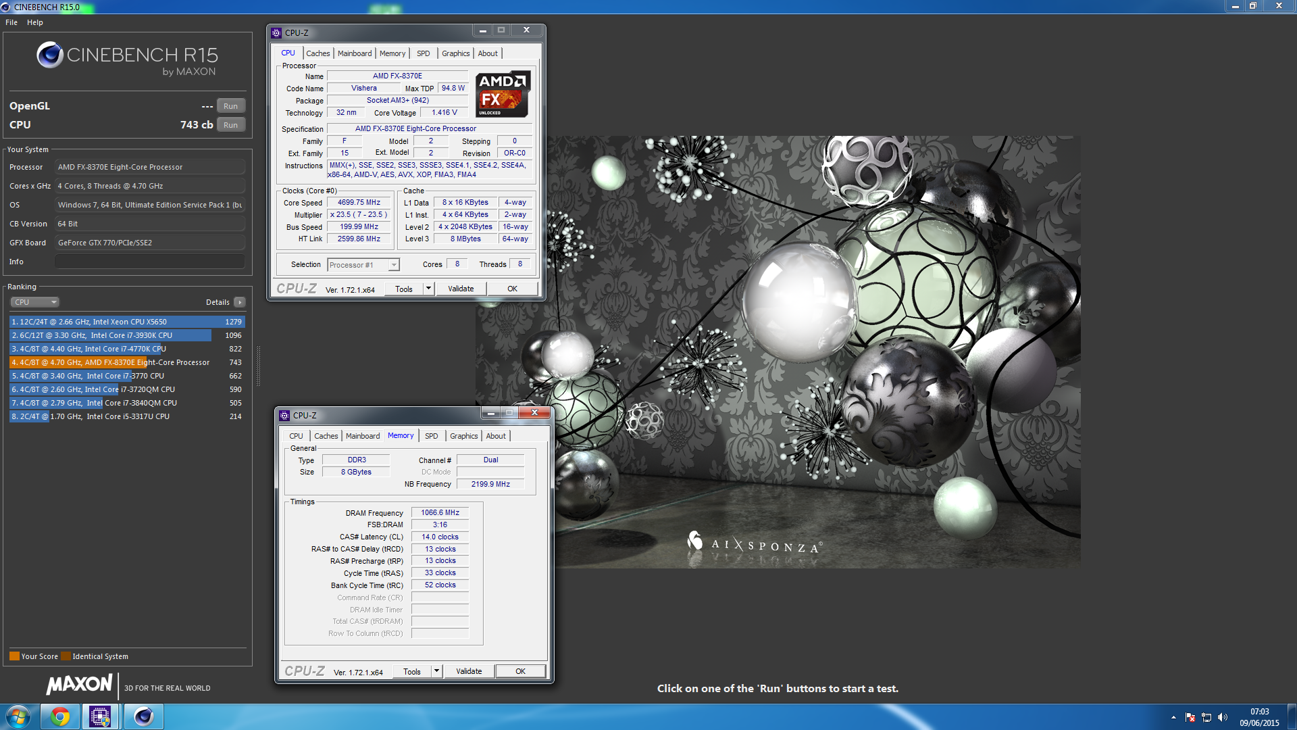Image resolution: width=1297 pixels, height=730 pixels.
Task: Click the Core Speed value 4699.75 MHz
Action: tap(359, 203)
